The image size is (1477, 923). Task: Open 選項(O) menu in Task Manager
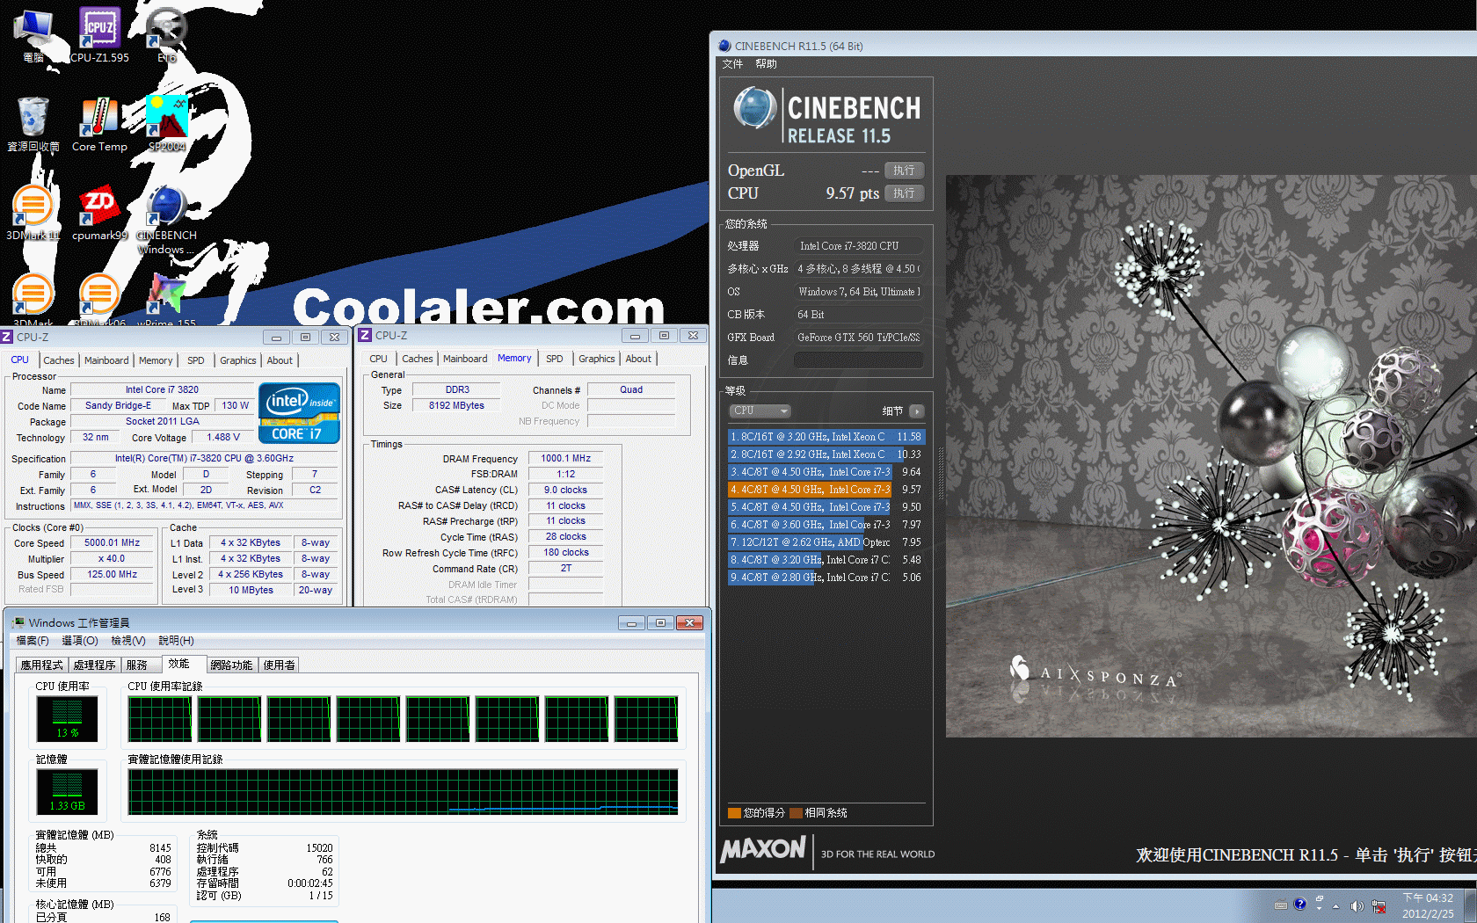pos(80,641)
